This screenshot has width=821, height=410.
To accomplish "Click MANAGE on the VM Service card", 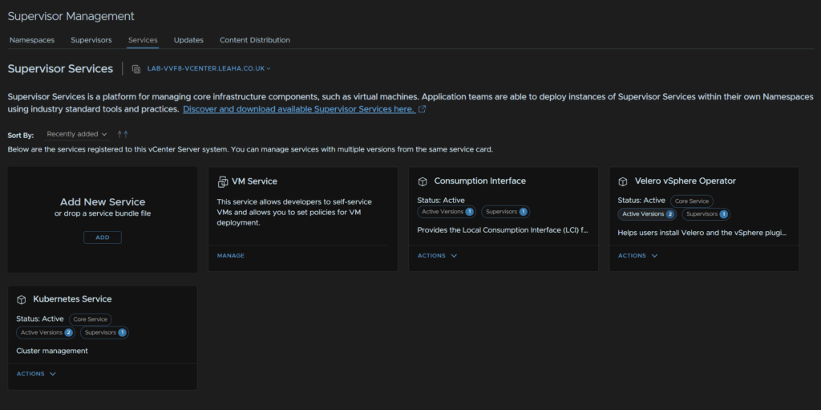I will tap(230, 256).
